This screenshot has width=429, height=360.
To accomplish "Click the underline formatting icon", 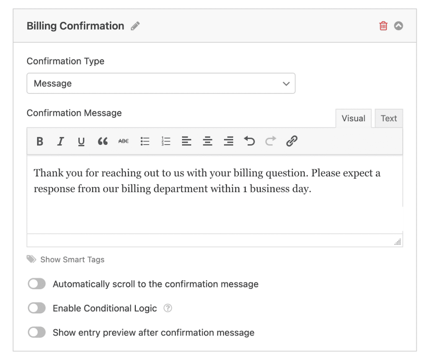I will [81, 141].
